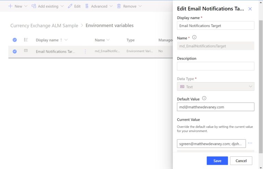Viewport: 263px width, 169px height.
Task: Click the New plus icon
Action: click(x=10, y=6)
